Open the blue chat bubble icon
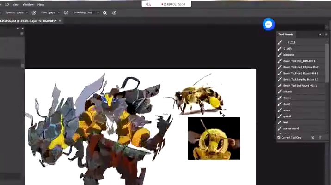This screenshot has height=185, width=331. point(269,24)
